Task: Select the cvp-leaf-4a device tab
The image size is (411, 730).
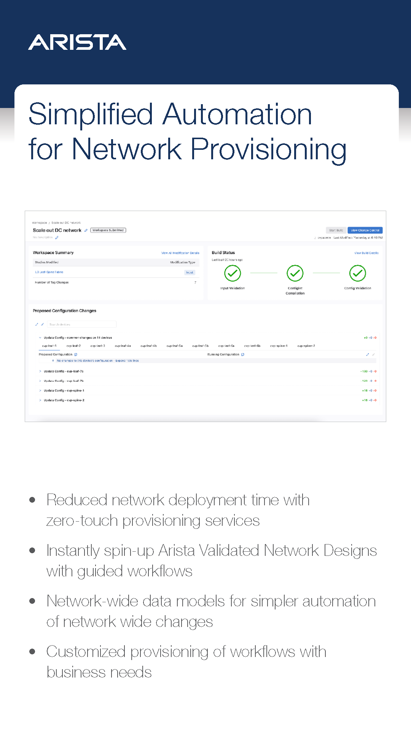Action: click(123, 346)
